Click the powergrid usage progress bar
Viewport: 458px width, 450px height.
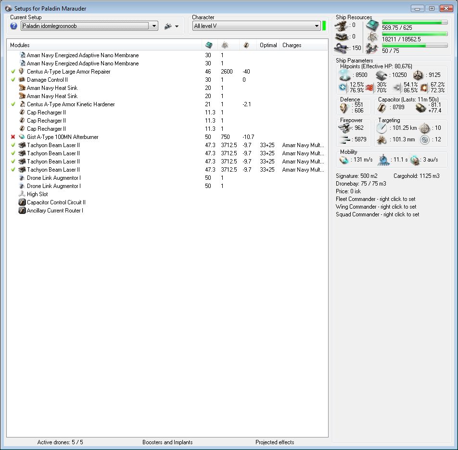click(415, 34)
